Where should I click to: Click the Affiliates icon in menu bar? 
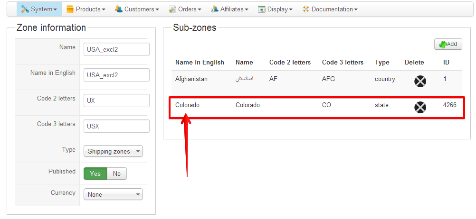[x=215, y=9]
